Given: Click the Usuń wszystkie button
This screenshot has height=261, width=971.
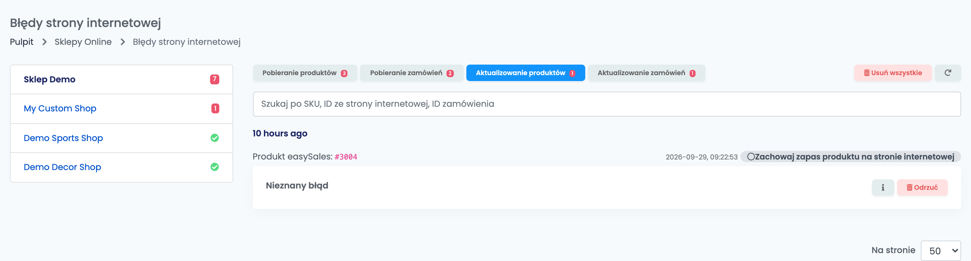Looking at the screenshot, I should click(893, 72).
